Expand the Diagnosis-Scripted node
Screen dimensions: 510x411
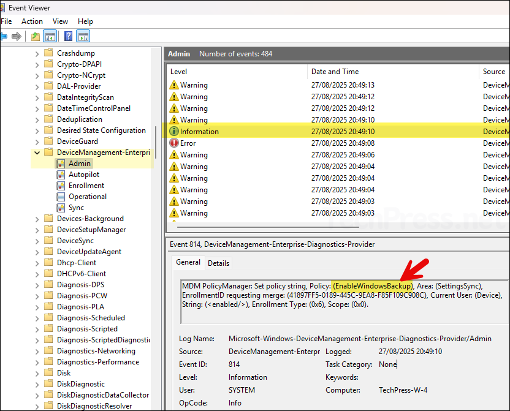click(x=37, y=330)
